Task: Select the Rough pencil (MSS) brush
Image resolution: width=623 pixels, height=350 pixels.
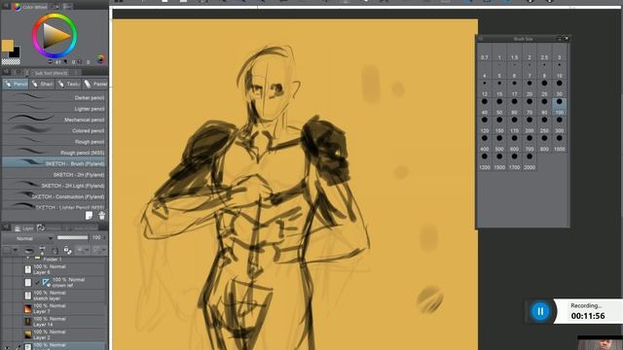Action: 55,153
